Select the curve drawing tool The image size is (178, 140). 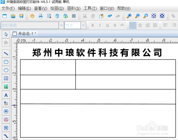[x=6, y=136]
